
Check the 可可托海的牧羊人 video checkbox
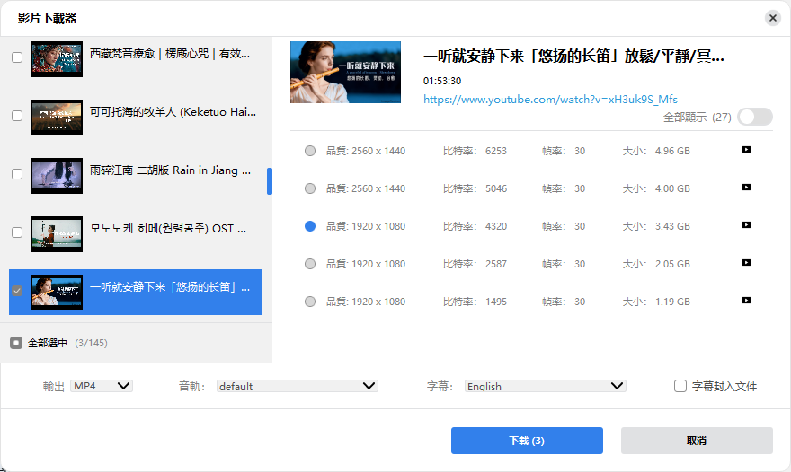[x=17, y=116]
